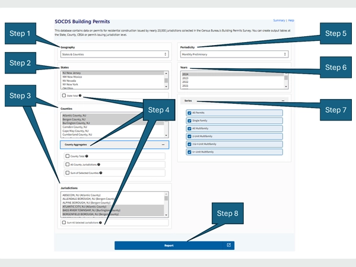Image resolution: width=356 pixels, height=267 pixels.
Task: Select Bergen County, NJ in Counties
Action: pyautogui.click(x=113, y=119)
